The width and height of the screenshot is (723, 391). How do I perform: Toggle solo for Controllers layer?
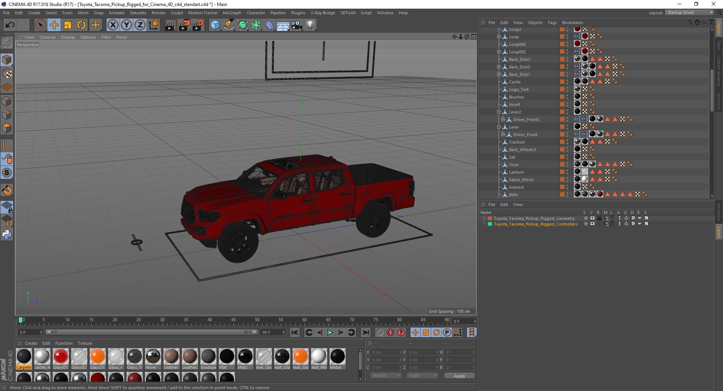tap(586, 224)
